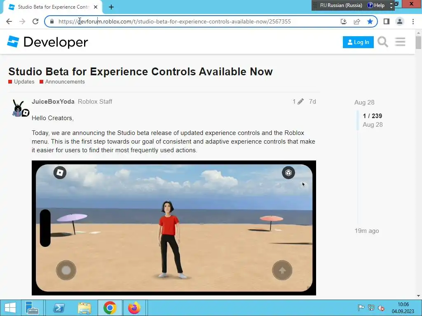
Task: Open Chrome three-dot menu
Action: click(413, 21)
